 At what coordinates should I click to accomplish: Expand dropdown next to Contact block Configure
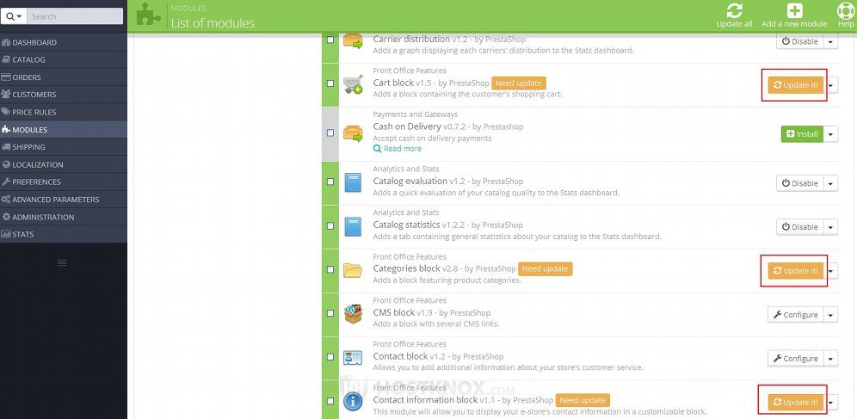(x=831, y=359)
